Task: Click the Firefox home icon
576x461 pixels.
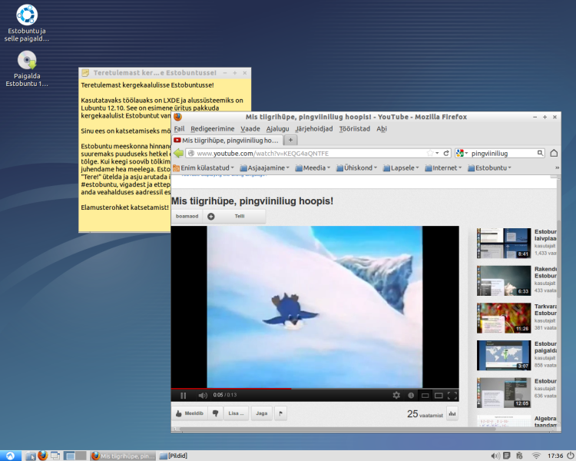Action: coord(554,154)
